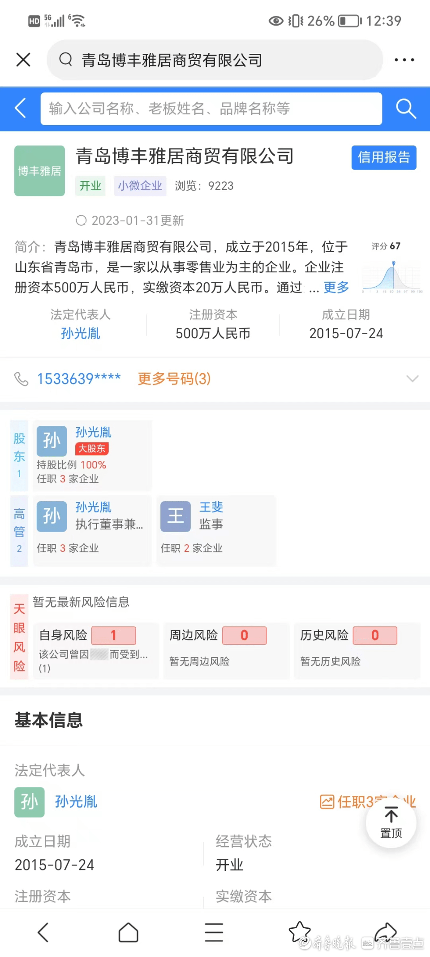Open 自身风险 count badge 1
The width and height of the screenshot is (430, 957).
114,635
